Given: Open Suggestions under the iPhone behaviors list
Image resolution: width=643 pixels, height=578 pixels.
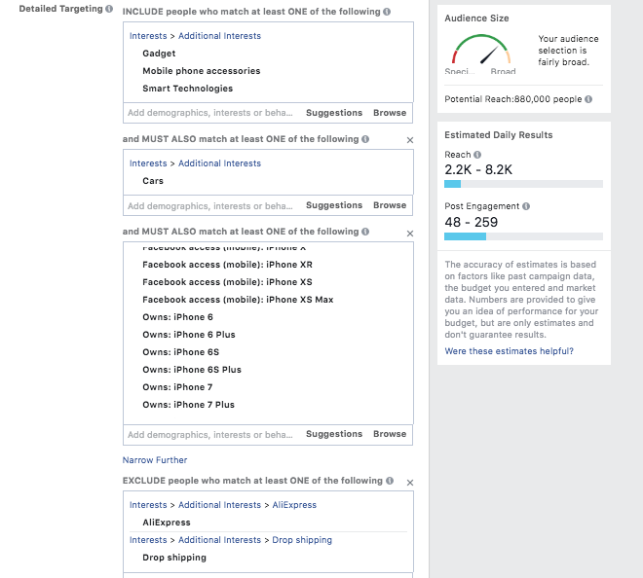Looking at the screenshot, I should [x=334, y=434].
